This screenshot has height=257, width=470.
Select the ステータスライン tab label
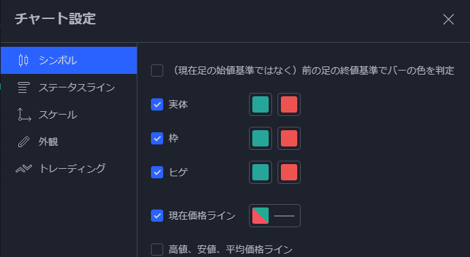click(x=77, y=87)
